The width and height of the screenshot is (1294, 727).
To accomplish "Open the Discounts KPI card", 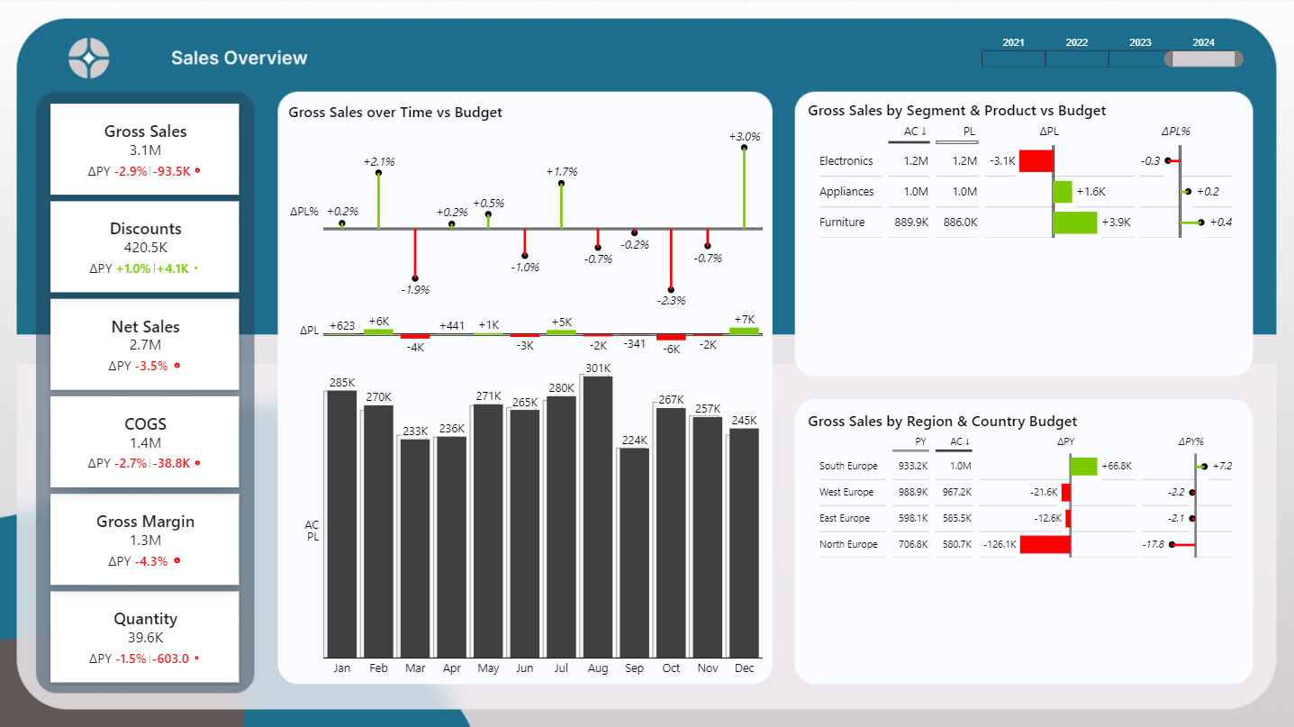I will tap(145, 246).
